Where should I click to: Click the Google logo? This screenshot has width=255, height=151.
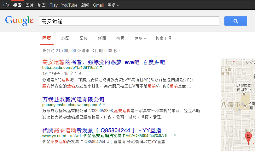(x=19, y=21)
